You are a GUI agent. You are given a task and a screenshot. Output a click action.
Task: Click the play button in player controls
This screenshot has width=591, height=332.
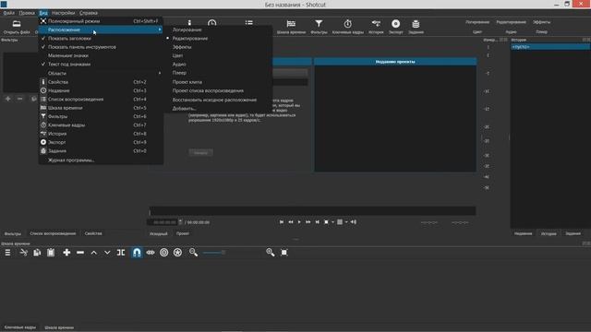tap(299, 222)
